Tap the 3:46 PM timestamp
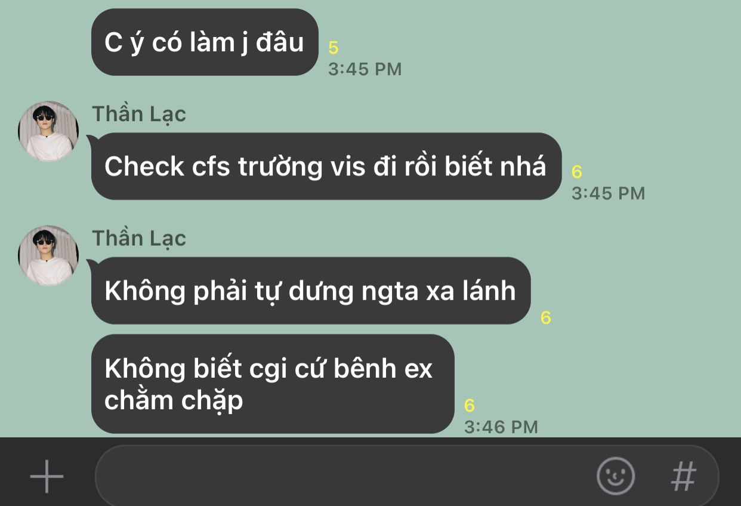 point(501,427)
